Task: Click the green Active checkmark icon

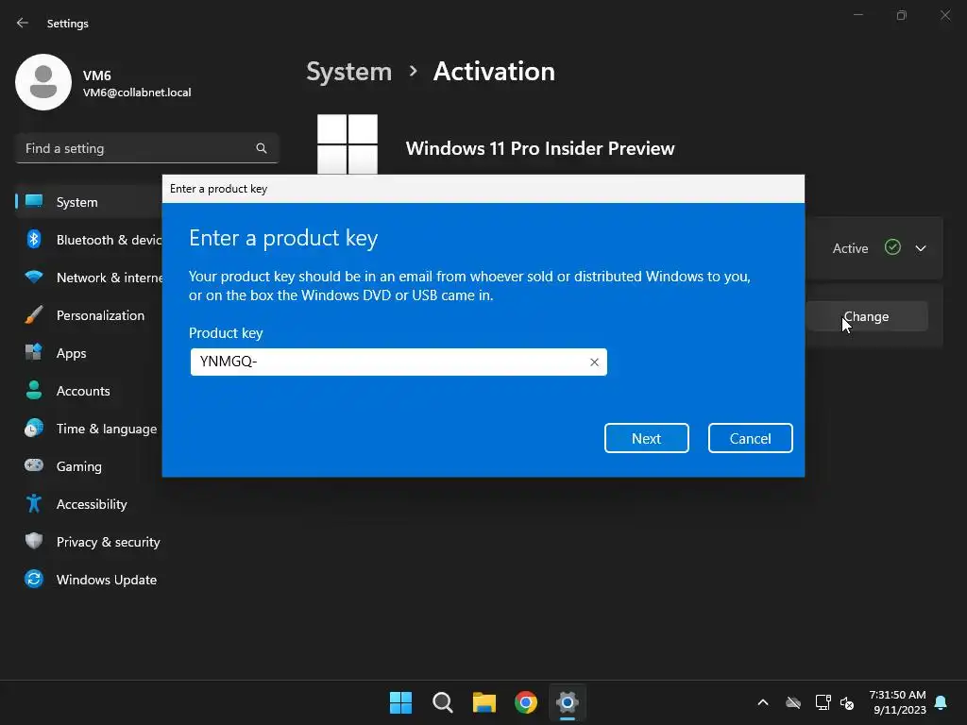Action: pos(892,247)
